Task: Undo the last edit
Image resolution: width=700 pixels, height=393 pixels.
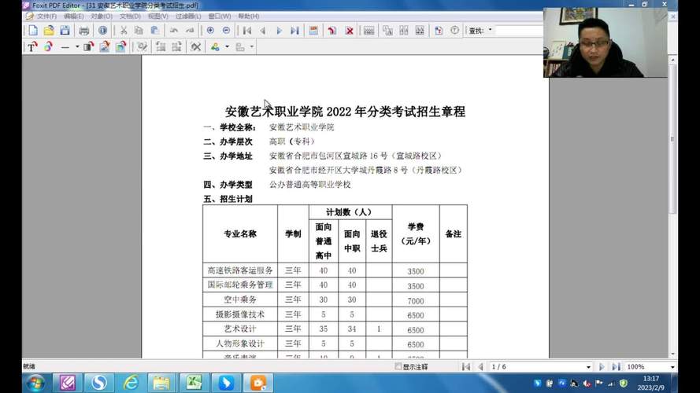Action: point(174,31)
